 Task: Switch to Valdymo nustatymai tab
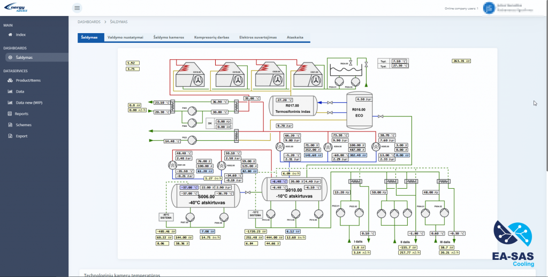125,37
